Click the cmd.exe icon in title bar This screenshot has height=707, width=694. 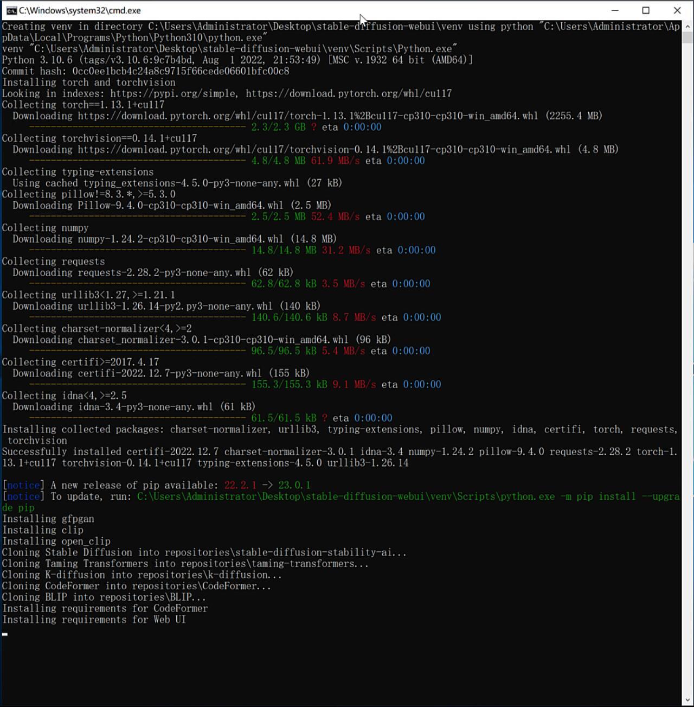coord(11,10)
